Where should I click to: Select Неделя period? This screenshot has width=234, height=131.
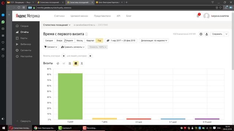69,40
